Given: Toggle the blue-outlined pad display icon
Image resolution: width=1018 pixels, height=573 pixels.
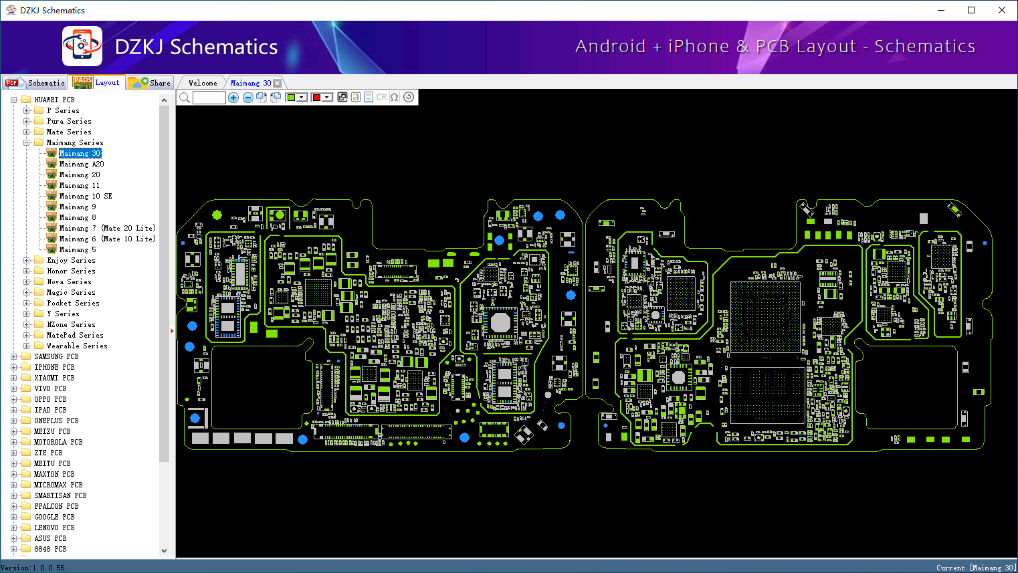Looking at the screenshot, I should pyautogui.click(x=369, y=97).
